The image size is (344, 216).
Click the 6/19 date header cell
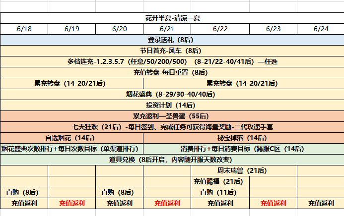click(x=72, y=29)
